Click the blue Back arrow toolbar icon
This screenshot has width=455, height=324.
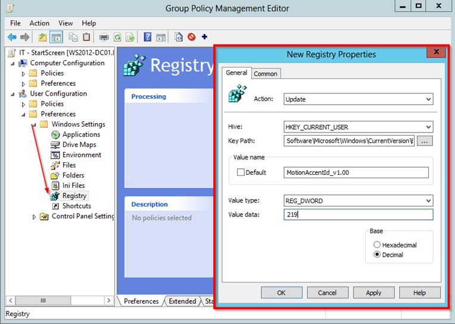pyautogui.click(x=12, y=37)
